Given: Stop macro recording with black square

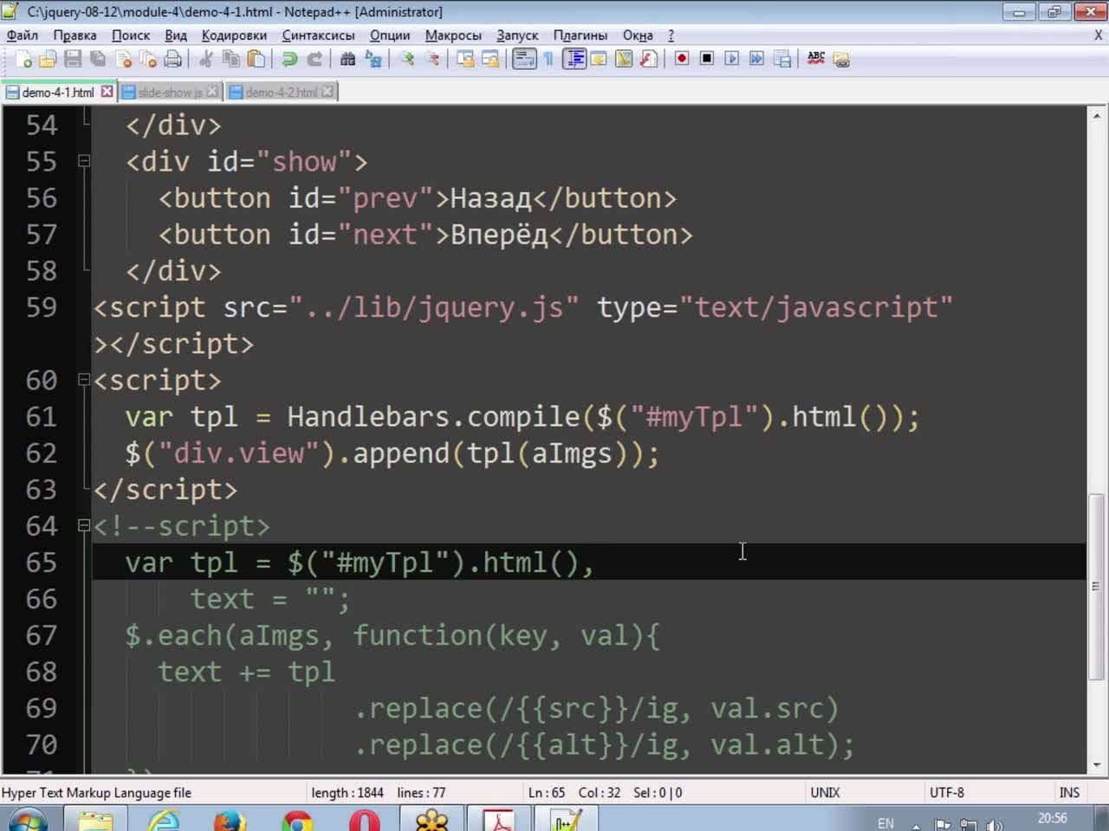Looking at the screenshot, I should tap(707, 59).
